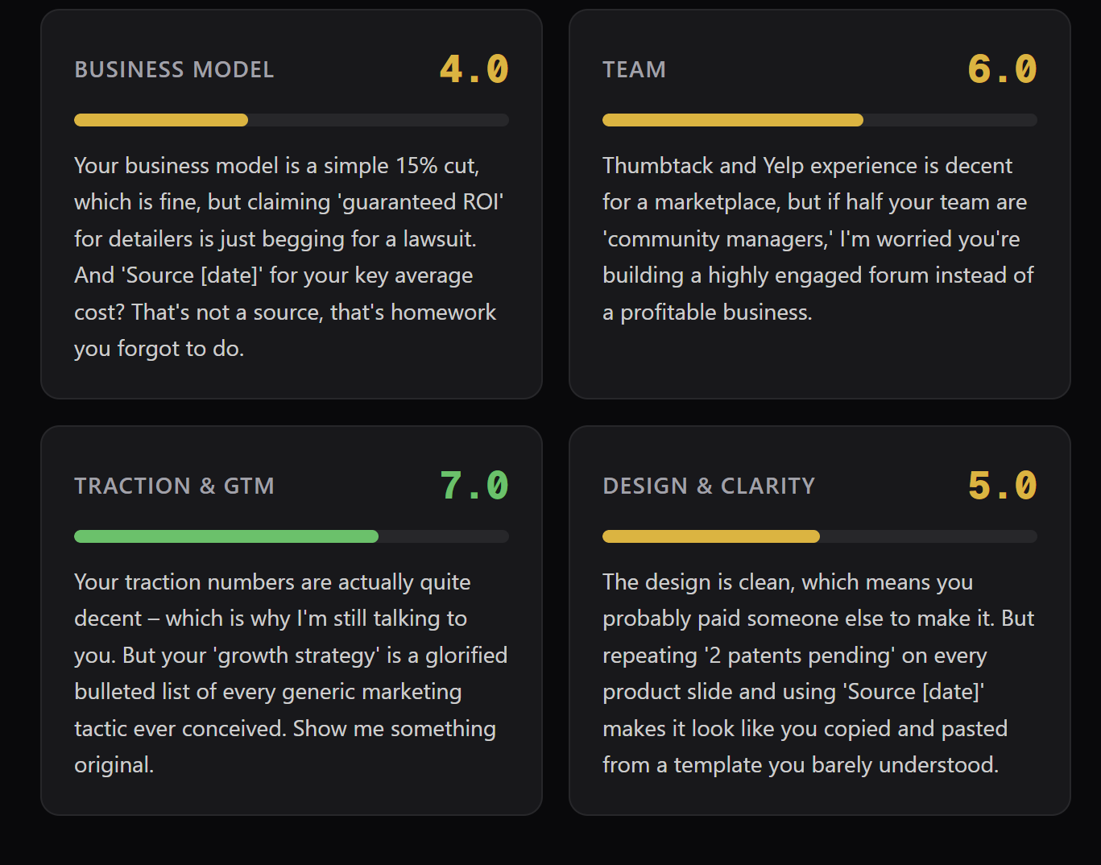Click the unfilled part of Team bar
Viewport: 1101px width, 865px height.
[x=950, y=120]
